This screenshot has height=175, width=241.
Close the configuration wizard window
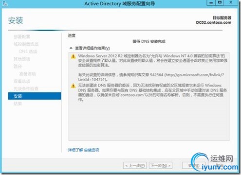(231, 3)
